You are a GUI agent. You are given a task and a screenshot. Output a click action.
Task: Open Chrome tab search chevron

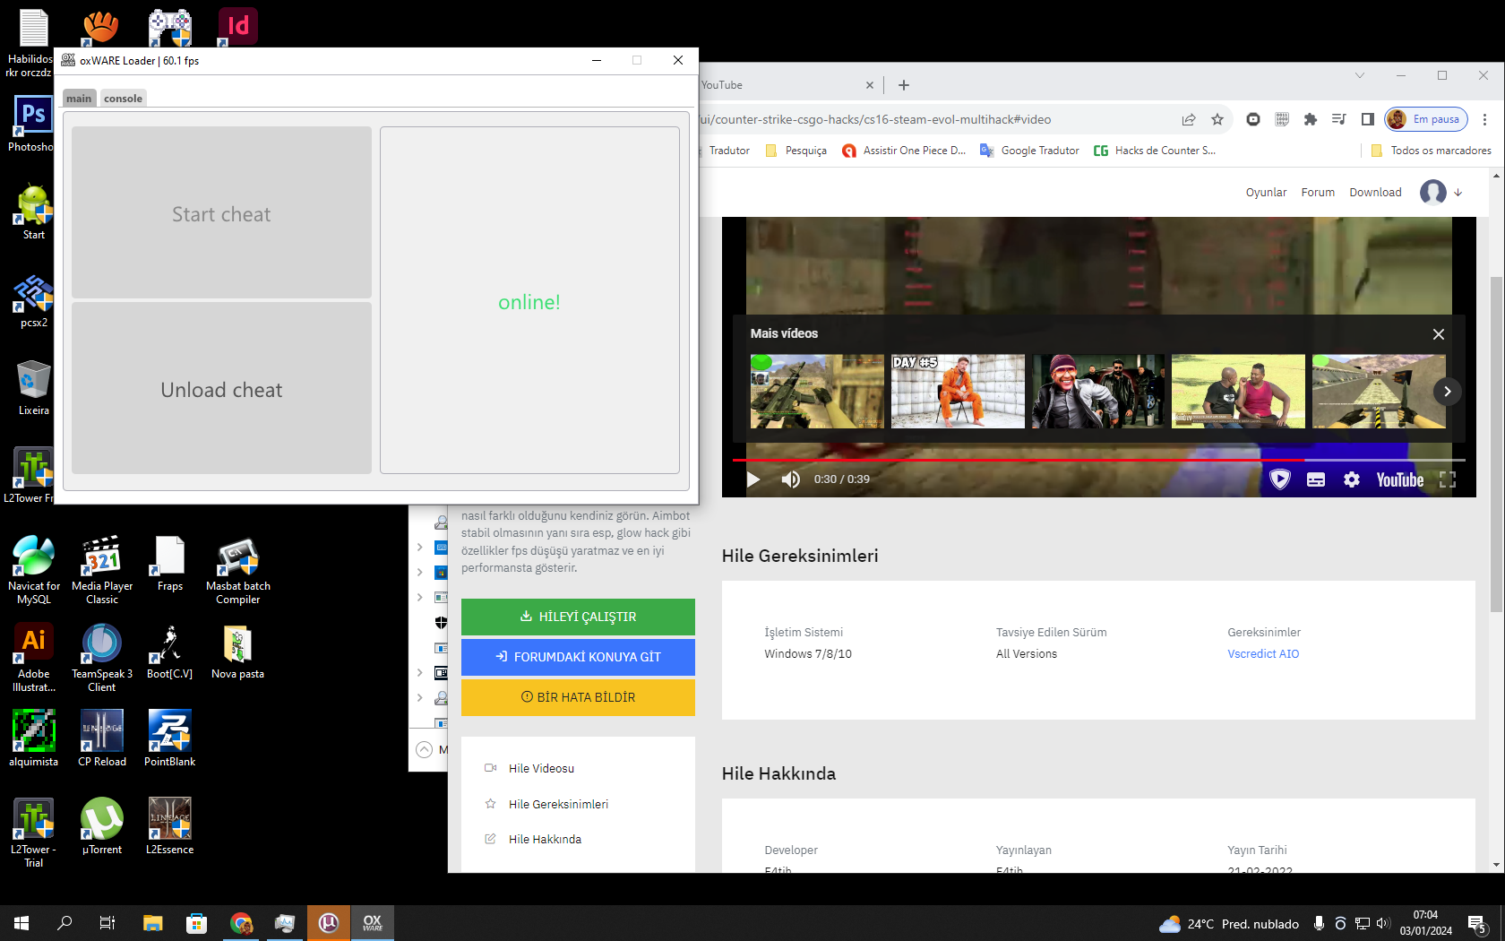(x=1360, y=75)
